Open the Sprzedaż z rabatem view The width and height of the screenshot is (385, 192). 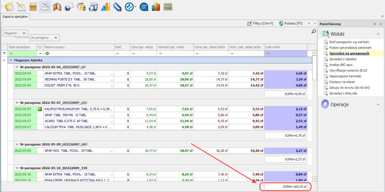[x=343, y=59]
